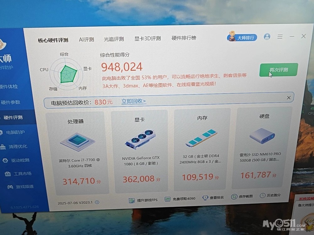Select 驱动检测 in the sidebar

[20, 160]
